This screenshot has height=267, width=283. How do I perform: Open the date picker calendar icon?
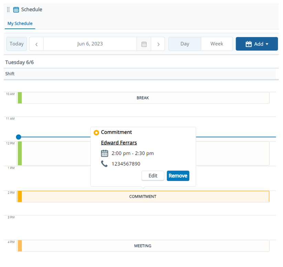click(144, 44)
